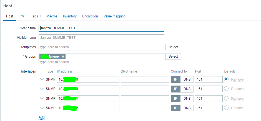Select first interface default radio button
The width and height of the screenshot is (261, 121).
click(x=226, y=79)
